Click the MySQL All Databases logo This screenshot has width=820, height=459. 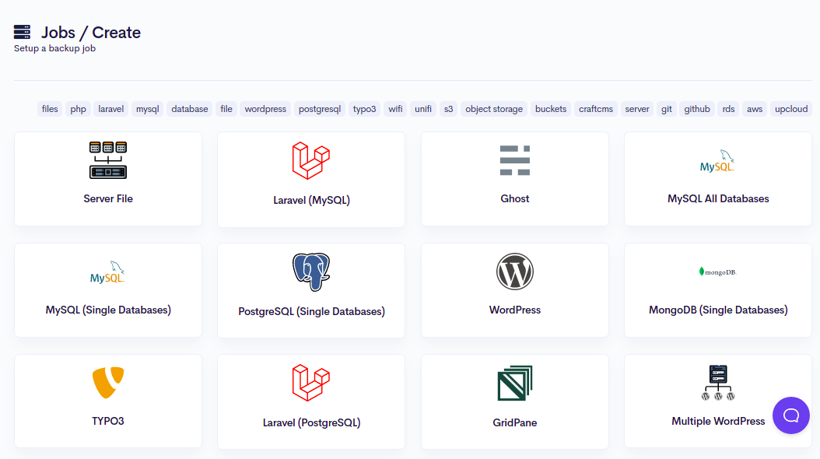717,161
